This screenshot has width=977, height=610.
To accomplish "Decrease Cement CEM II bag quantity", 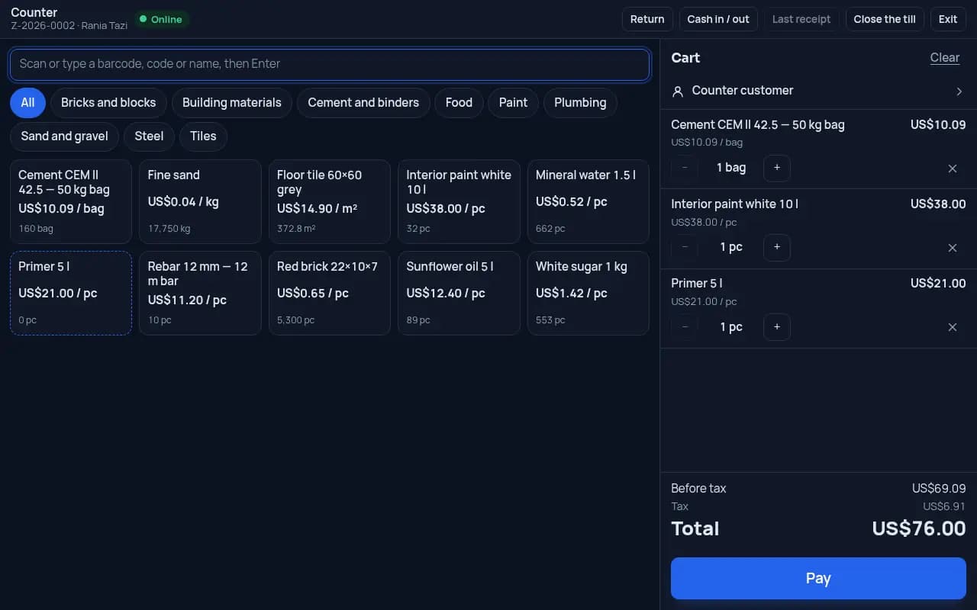I will (x=685, y=168).
